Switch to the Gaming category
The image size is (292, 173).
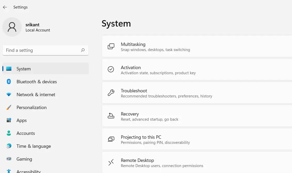24,159
